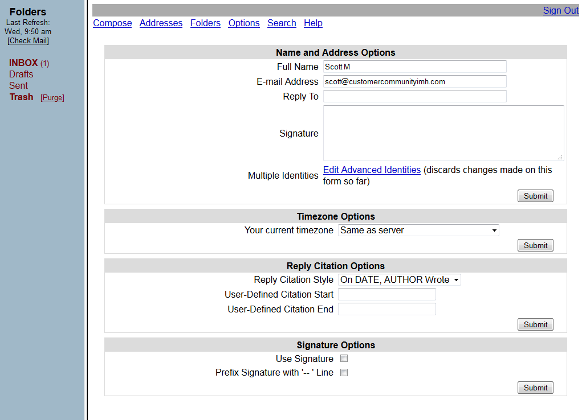Enable the Use Signature checkbox
Image resolution: width=582 pixels, height=420 pixels.
coord(344,359)
